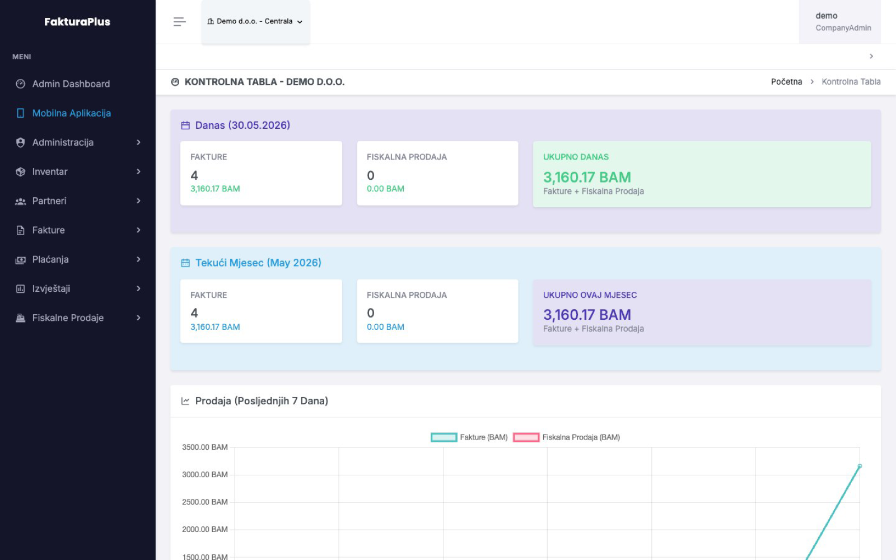Click the 2000.00 BAM axis label

click(x=205, y=530)
